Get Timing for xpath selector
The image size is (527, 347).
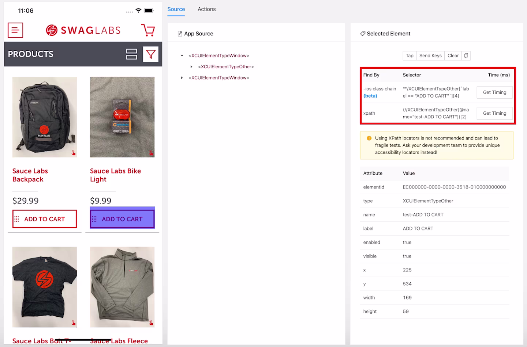coord(494,113)
